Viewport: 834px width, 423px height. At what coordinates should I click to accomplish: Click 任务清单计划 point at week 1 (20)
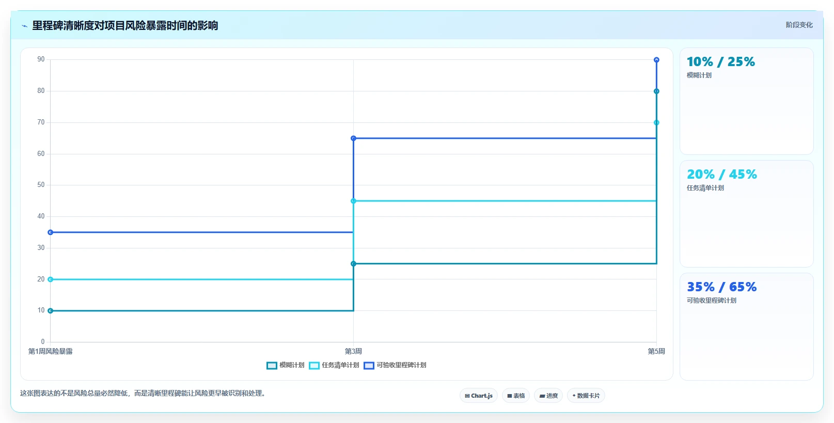pyautogui.click(x=50, y=279)
